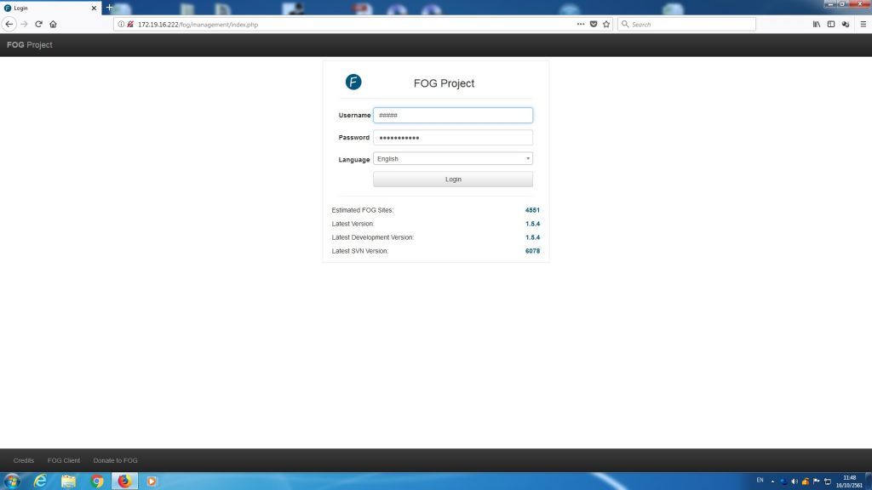
Task: Bookmark this page with the star
Action: [606, 24]
